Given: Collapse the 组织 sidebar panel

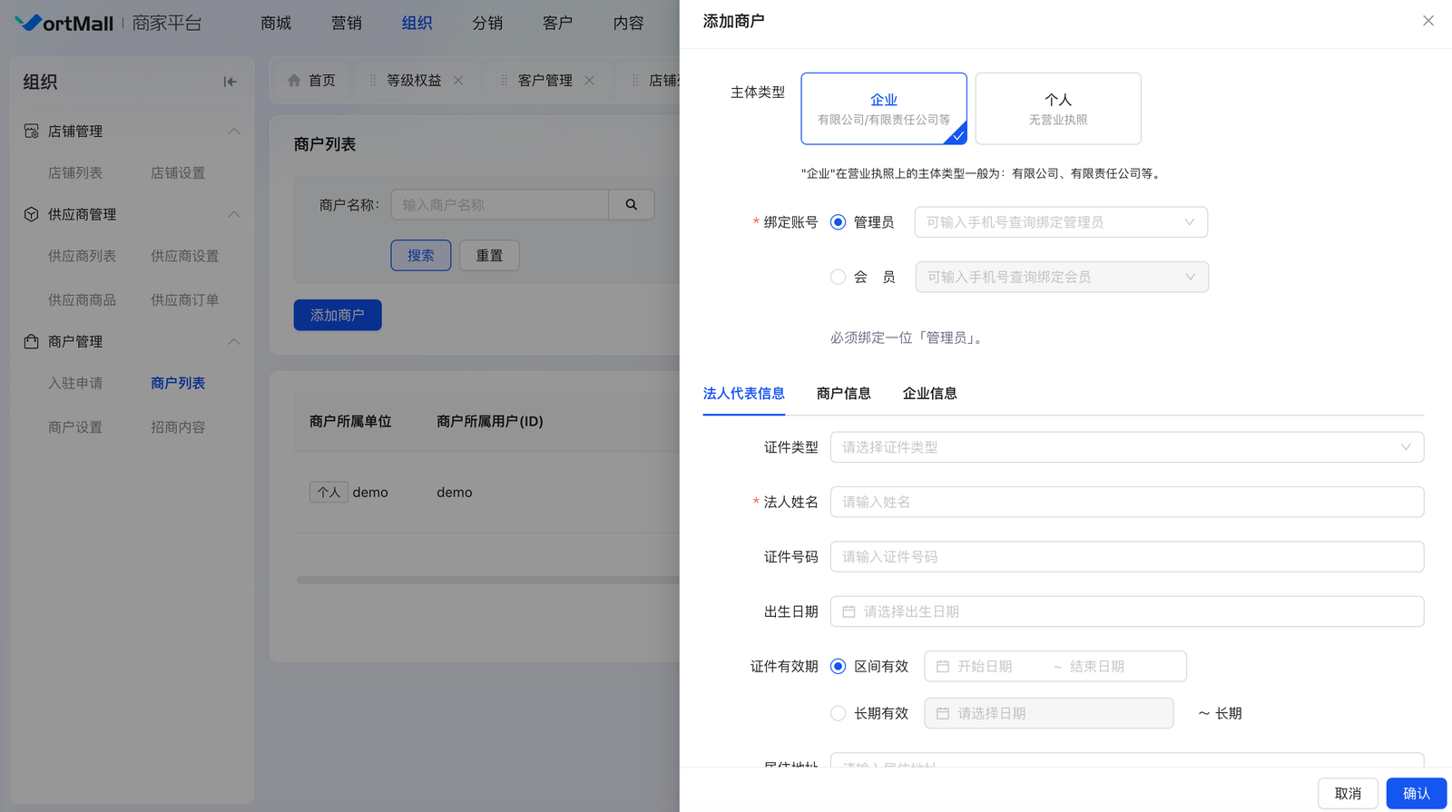Looking at the screenshot, I should pyautogui.click(x=231, y=82).
